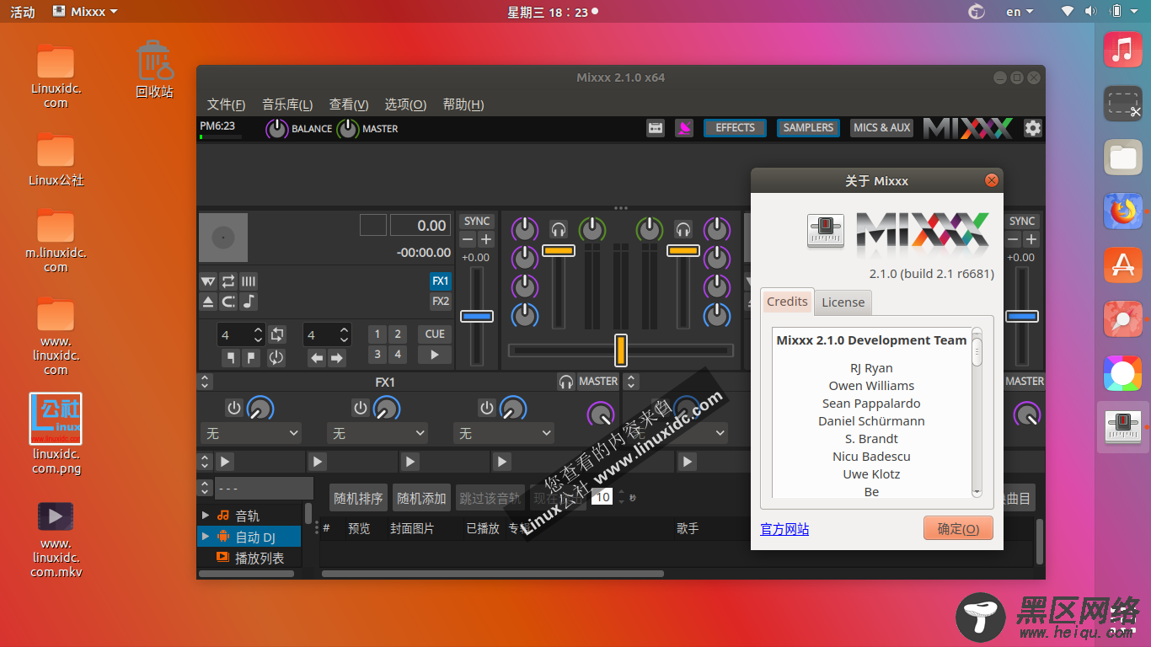Play the fourth sampler
Screen dimensions: 1151x647
pos(502,462)
